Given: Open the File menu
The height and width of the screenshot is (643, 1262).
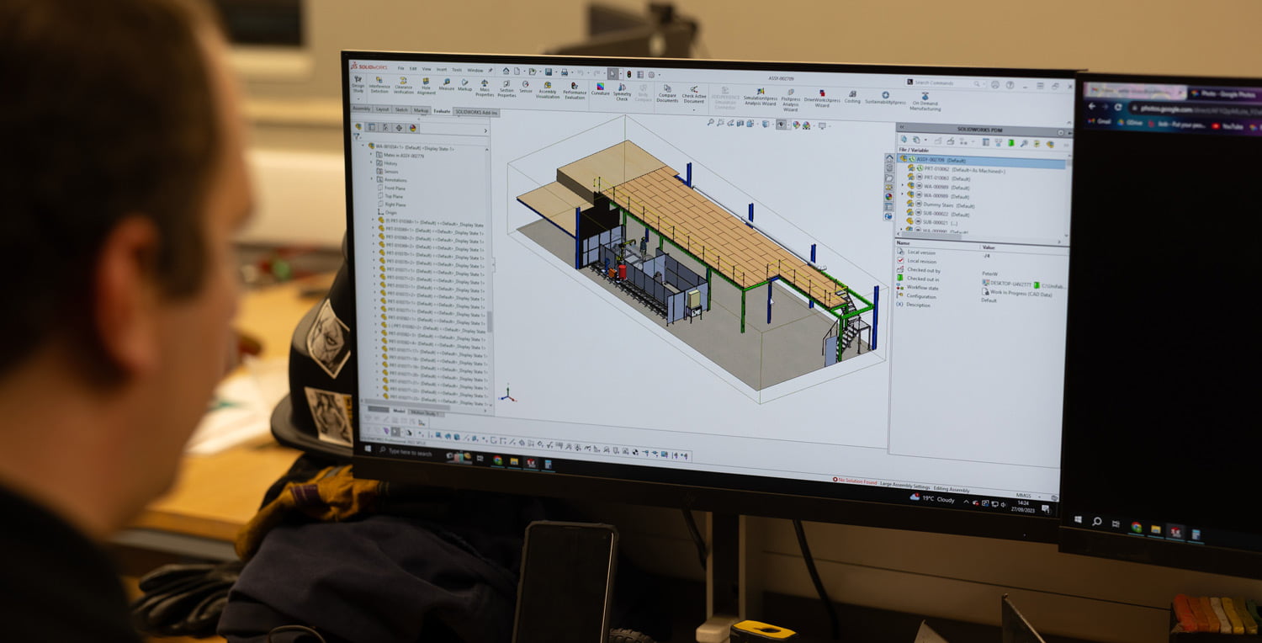Looking at the screenshot, I should tap(400, 68).
